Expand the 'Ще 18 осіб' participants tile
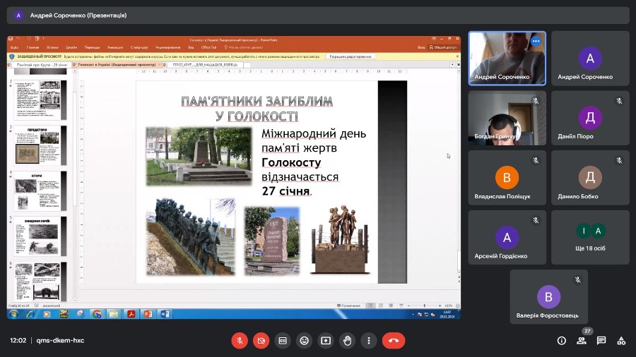 [590, 236]
